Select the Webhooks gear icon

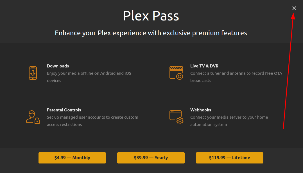pos(176,117)
